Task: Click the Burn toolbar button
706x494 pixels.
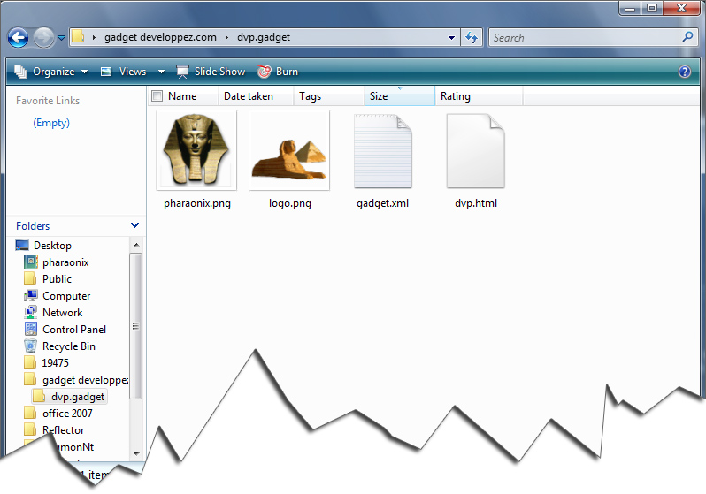Action: point(278,72)
